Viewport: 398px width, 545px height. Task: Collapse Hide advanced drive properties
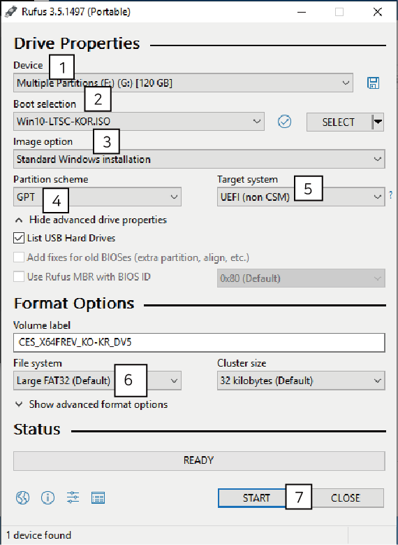point(91,220)
